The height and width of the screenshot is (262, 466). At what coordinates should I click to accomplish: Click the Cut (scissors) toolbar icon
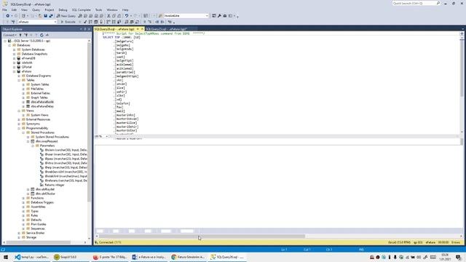pyautogui.click(x=108, y=16)
